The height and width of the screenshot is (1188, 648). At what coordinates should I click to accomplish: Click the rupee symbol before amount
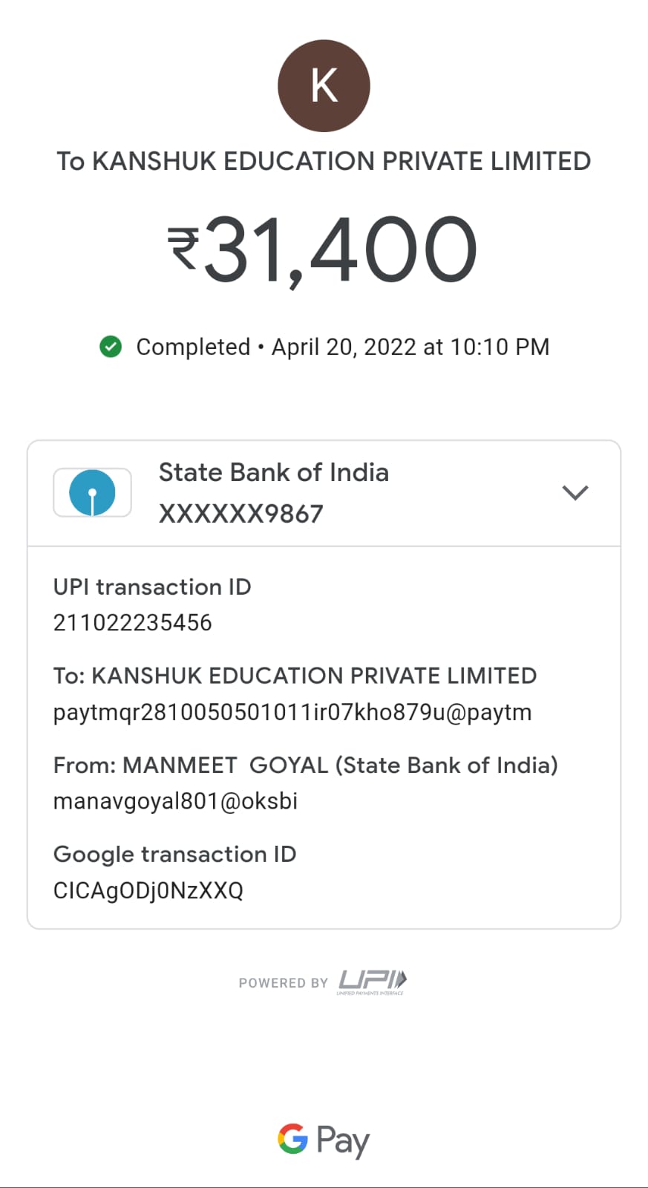pos(183,248)
